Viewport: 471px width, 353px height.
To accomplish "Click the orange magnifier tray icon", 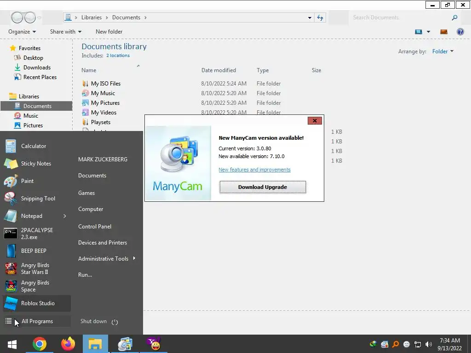I will click(396, 344).
